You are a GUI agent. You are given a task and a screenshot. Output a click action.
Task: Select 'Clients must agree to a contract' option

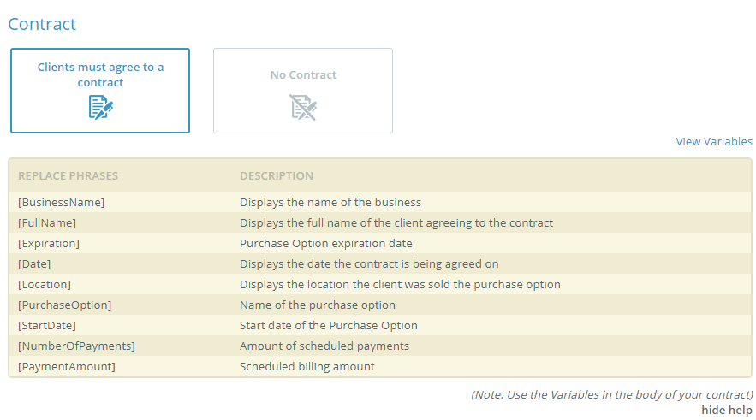pyautogui.click(x=100, y=91)
